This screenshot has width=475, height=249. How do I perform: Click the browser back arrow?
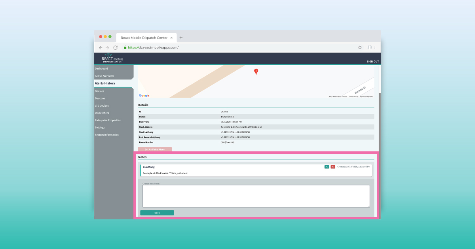pyautogui.click(x=101, y=47)
